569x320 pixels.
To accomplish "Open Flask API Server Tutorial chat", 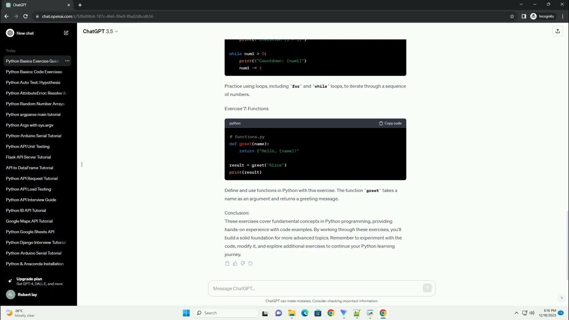I will point(37,157).
